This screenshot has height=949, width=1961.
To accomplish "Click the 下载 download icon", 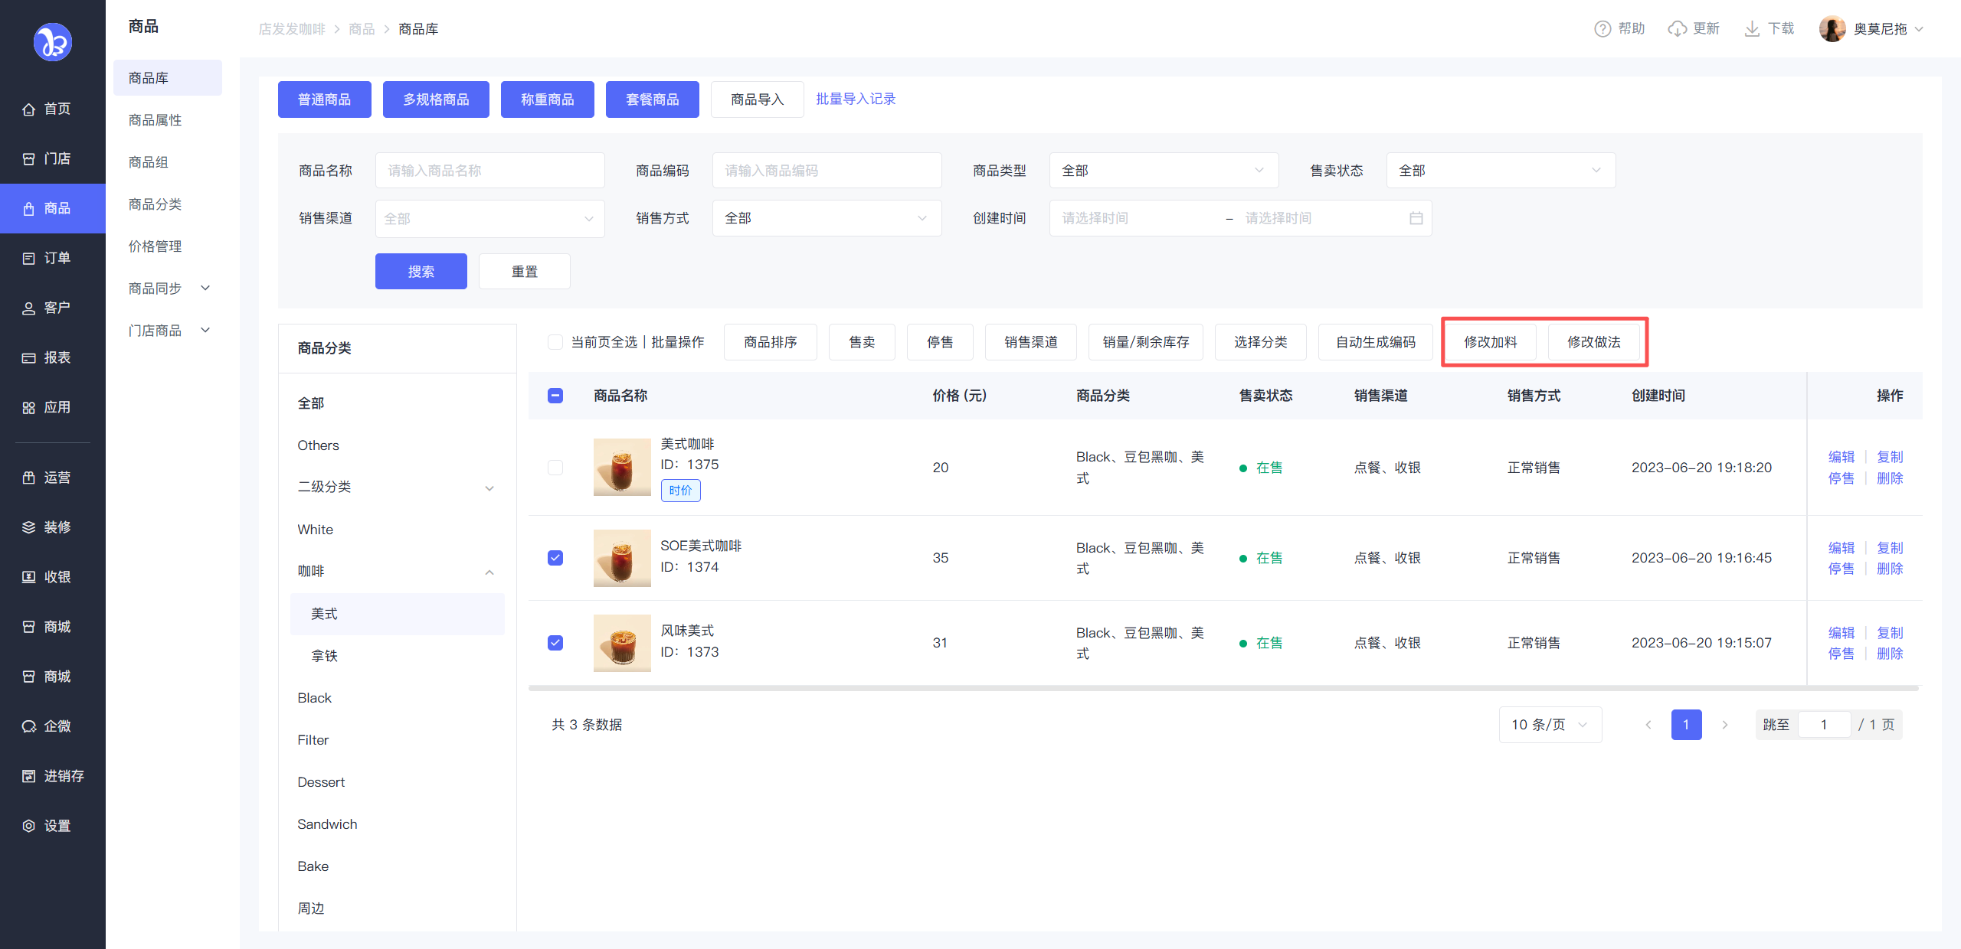I will [x=1751, y=29].
